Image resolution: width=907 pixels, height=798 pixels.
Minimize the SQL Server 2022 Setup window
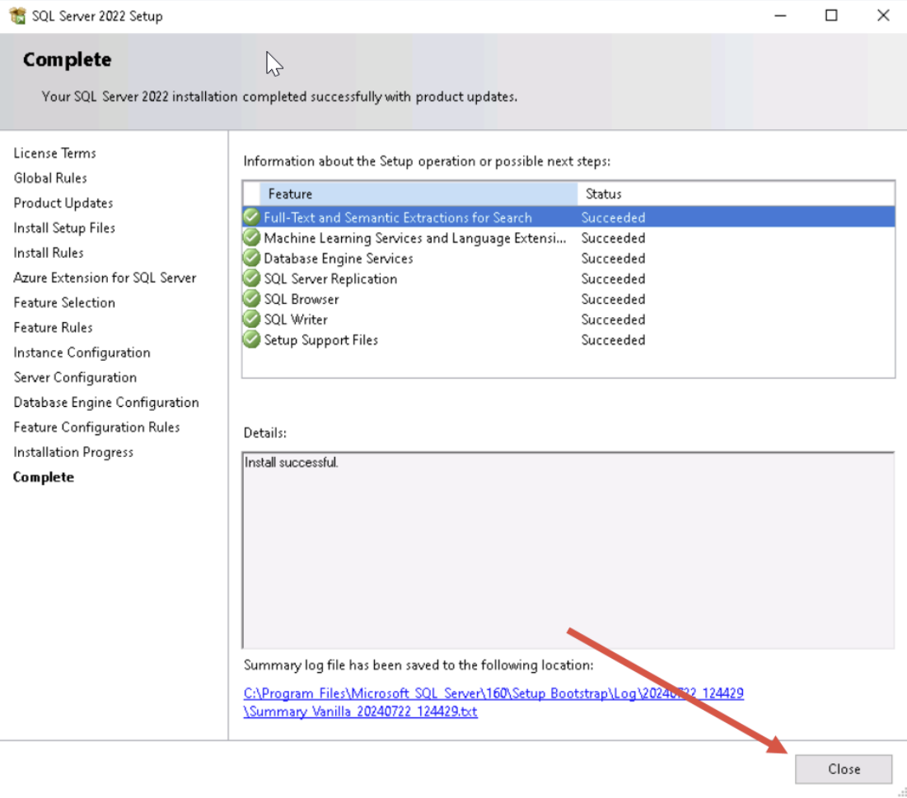tap(780, 16)
